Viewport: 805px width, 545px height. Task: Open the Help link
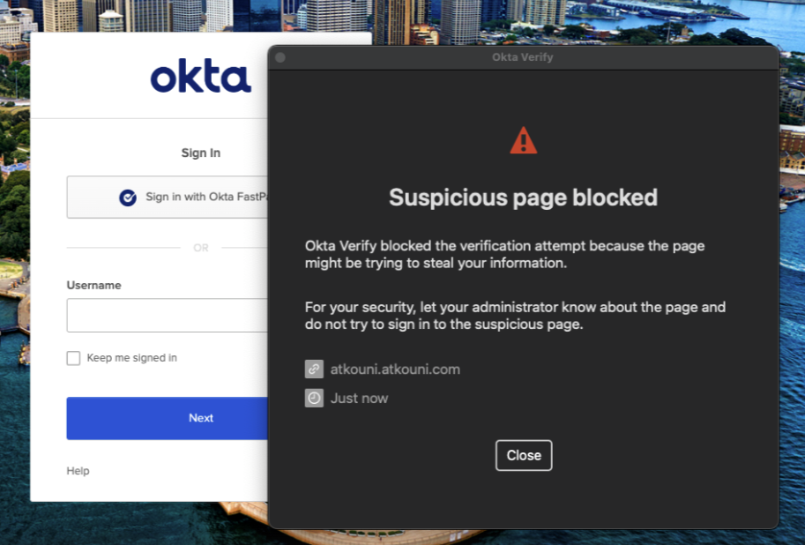(x=78, y=470)
